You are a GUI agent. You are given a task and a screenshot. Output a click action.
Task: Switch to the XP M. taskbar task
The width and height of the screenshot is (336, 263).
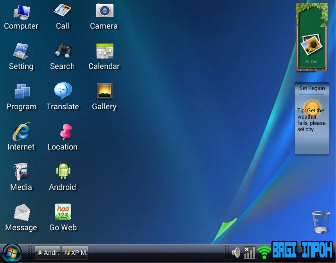(x=75, y=252)
